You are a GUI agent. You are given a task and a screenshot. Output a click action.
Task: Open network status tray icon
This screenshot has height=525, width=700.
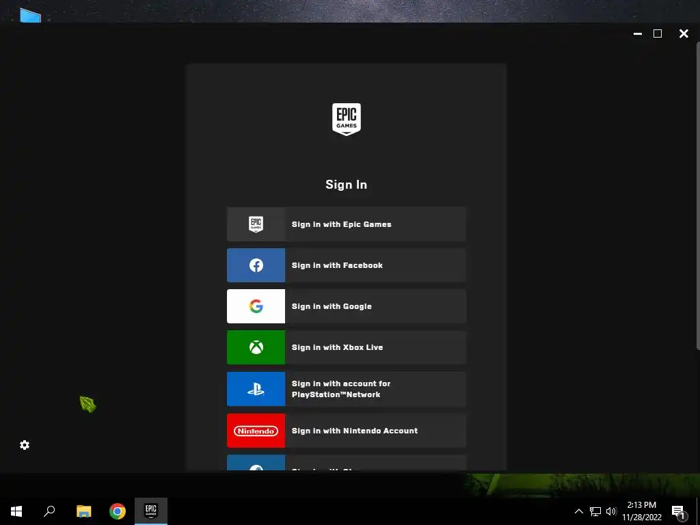point(595,511)
